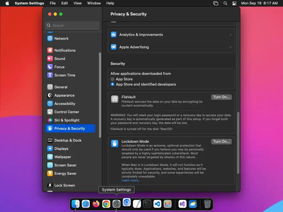This screenshot has width=283, height=212.
Task: Open Terminal from the Dock
Action: click(147, 204)
